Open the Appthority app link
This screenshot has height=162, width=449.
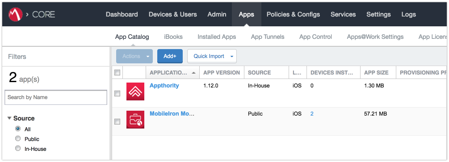click(x=164, y=86)
